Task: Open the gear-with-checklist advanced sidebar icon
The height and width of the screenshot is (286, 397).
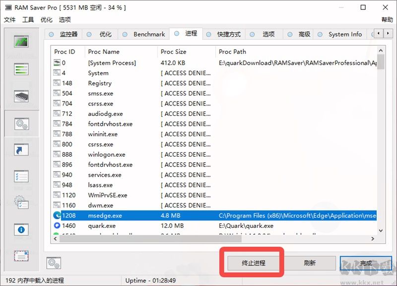Action: click(x=21, y=202)
